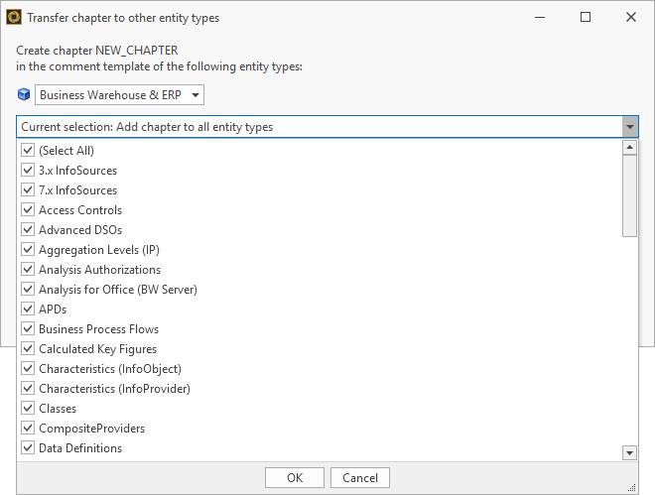The width and height of the screenshot is (655, 495).
Task: Collapse the Current selection combo box arrow
Action: (x=629, y=127)
